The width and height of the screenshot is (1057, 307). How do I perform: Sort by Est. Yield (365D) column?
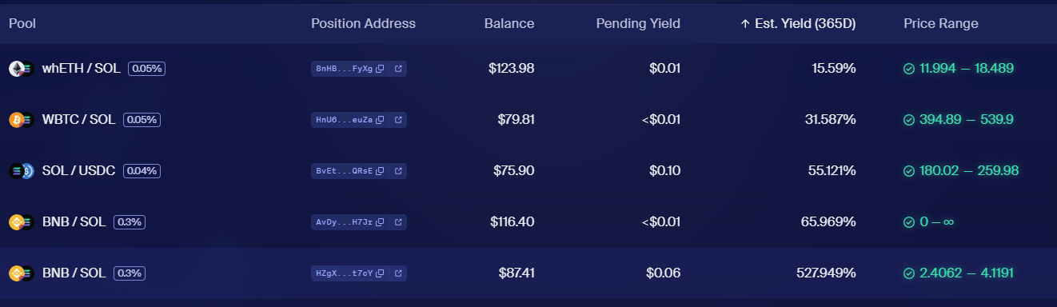798,24
